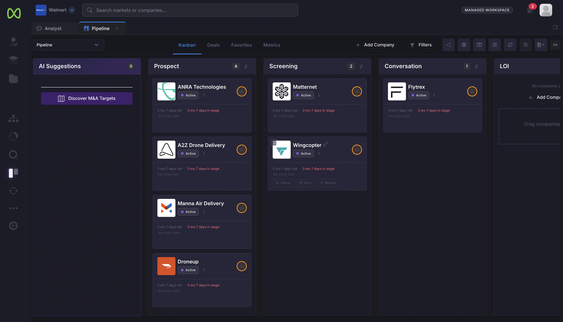Open the org chart hierarchy sidebar icon

tap(13, 118)
